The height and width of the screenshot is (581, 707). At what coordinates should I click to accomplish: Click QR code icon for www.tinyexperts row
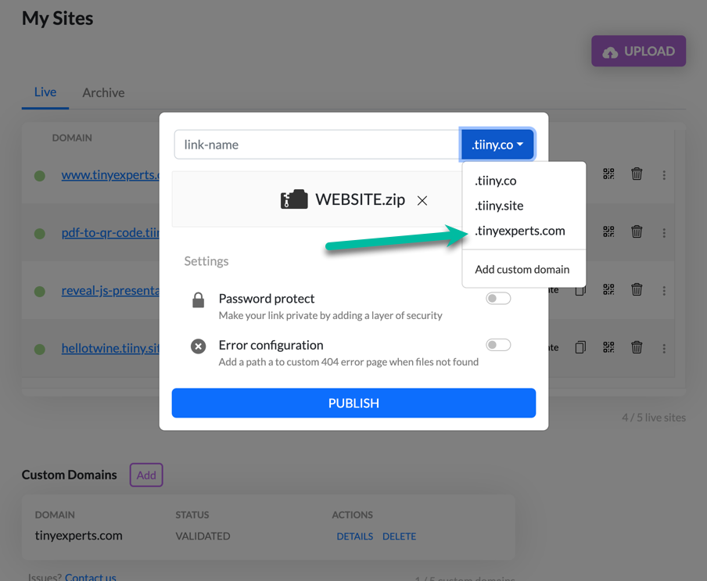[608, 174]
